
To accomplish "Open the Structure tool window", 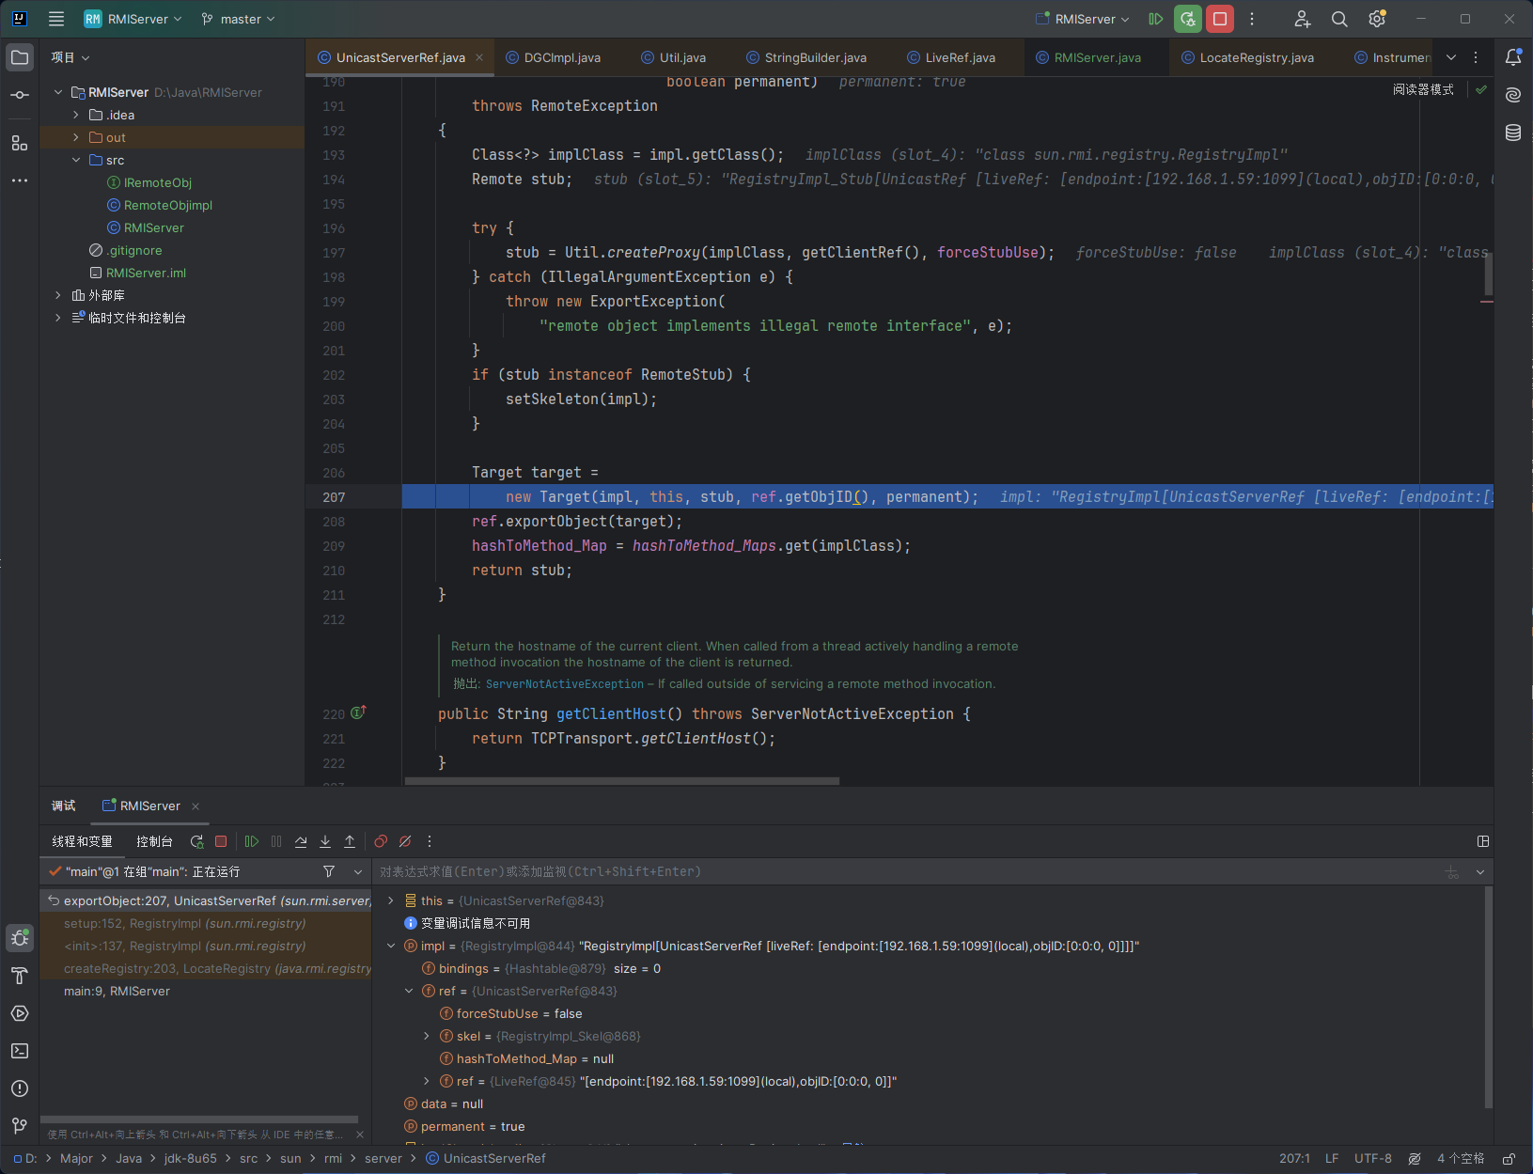I will coord(20,143).
